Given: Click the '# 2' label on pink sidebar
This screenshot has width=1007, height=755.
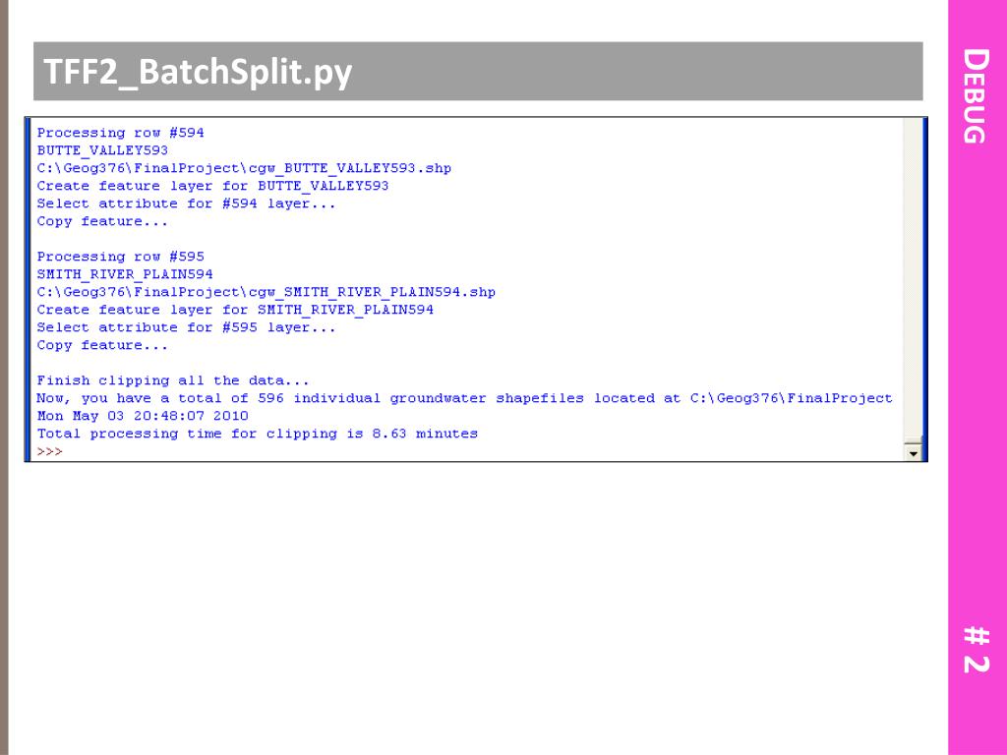Looking at the screenshot, I should 976,650.
